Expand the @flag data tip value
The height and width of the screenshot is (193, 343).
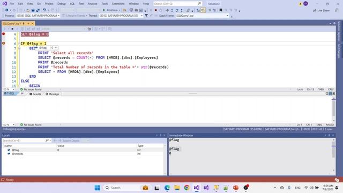click(x=56, y=48)
